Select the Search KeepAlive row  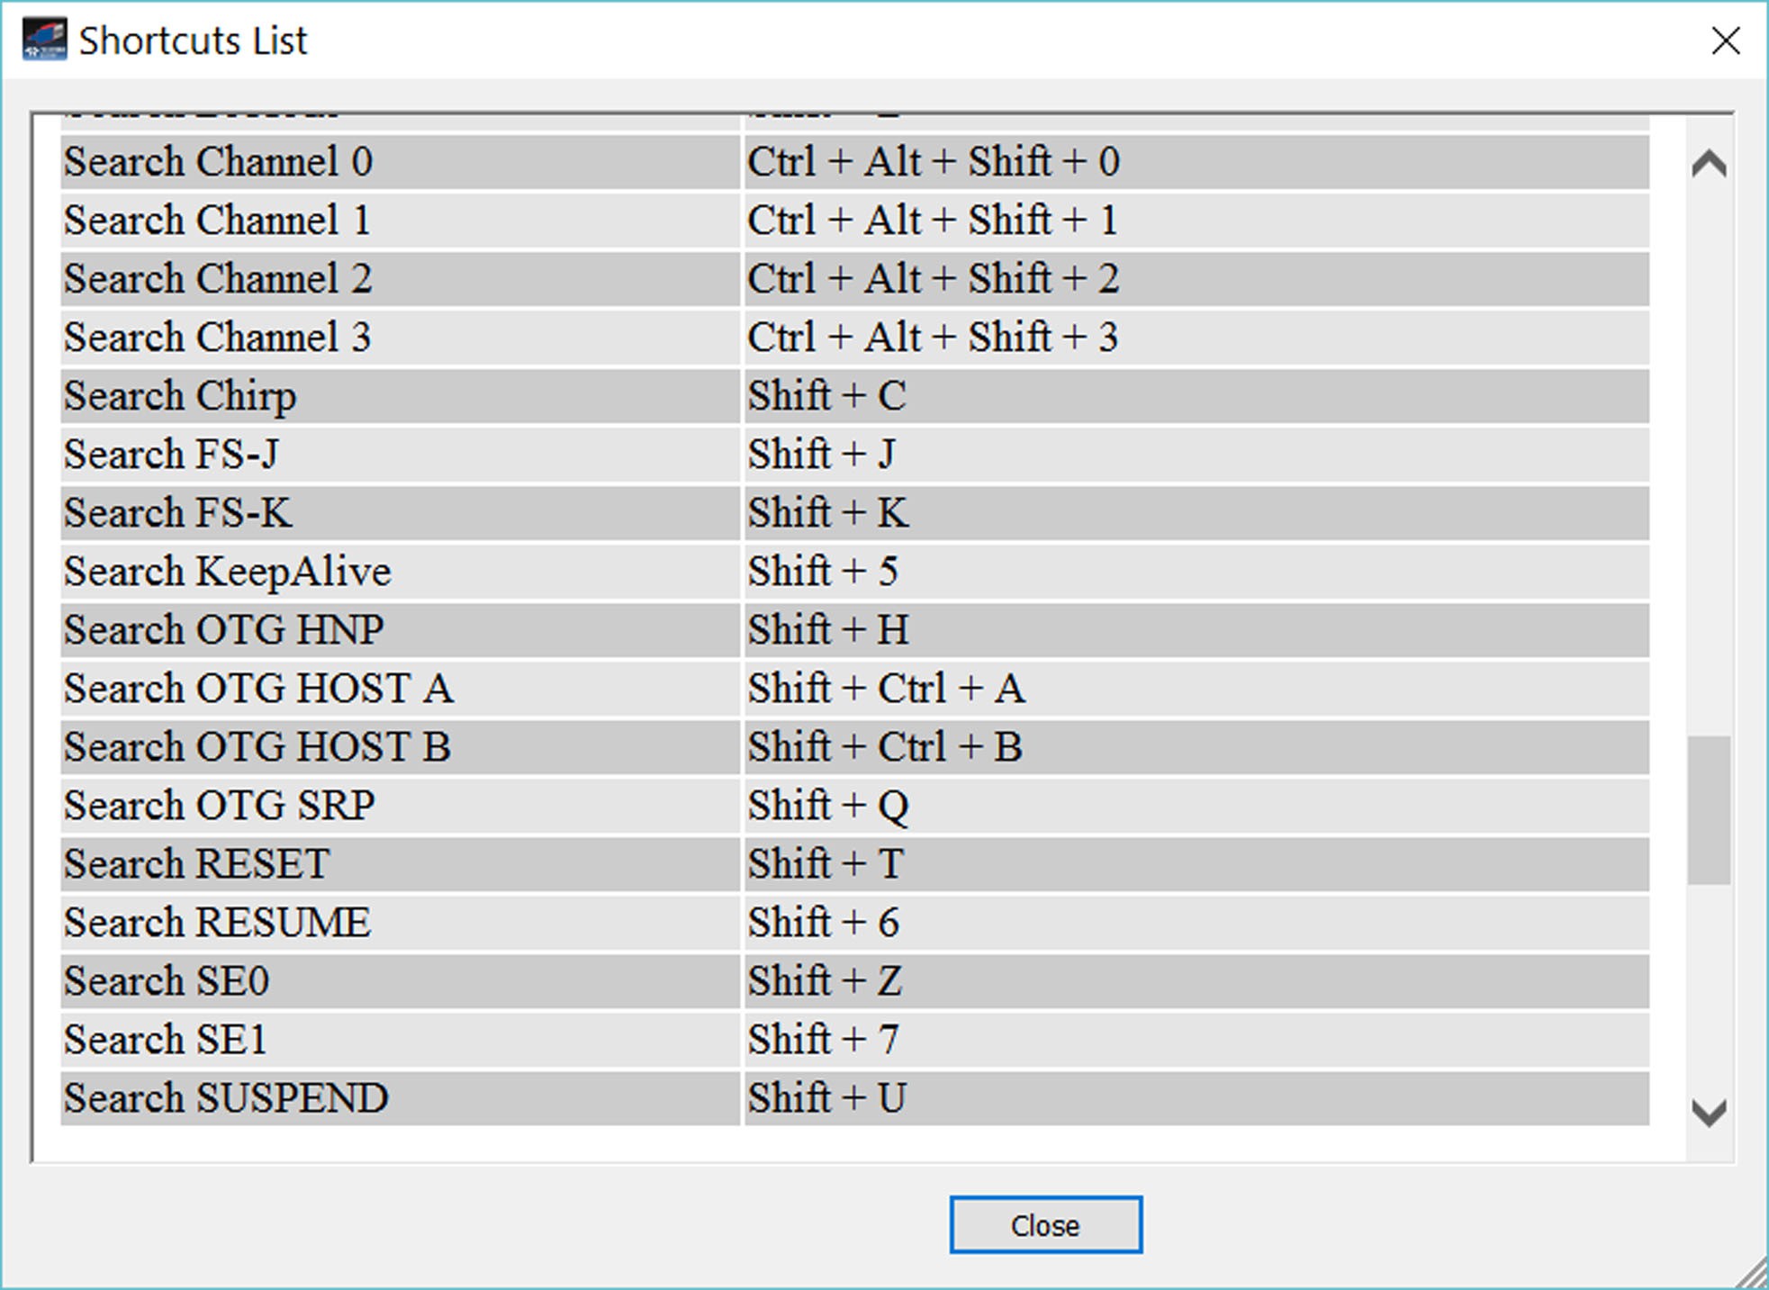pos(854,572)
